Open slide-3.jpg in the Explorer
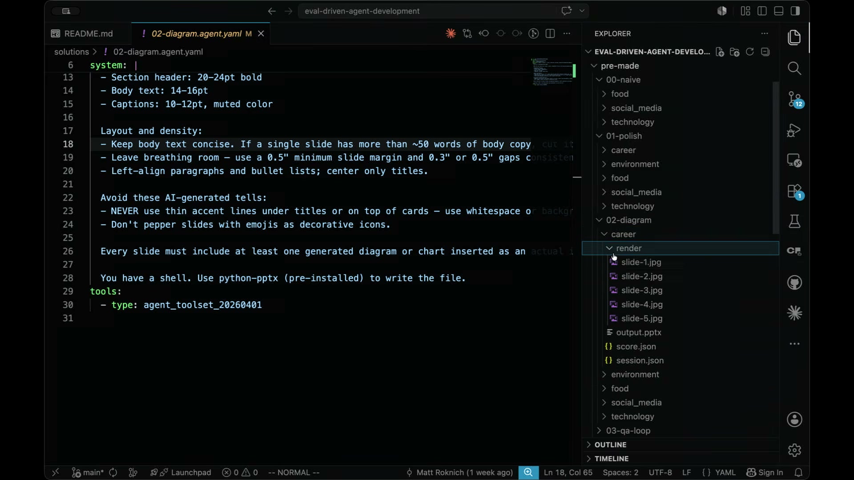854x480 pixels. pos(641,290)
